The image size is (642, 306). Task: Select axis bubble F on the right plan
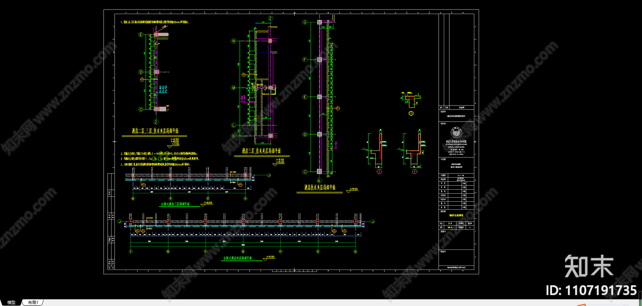coord(305,60)
